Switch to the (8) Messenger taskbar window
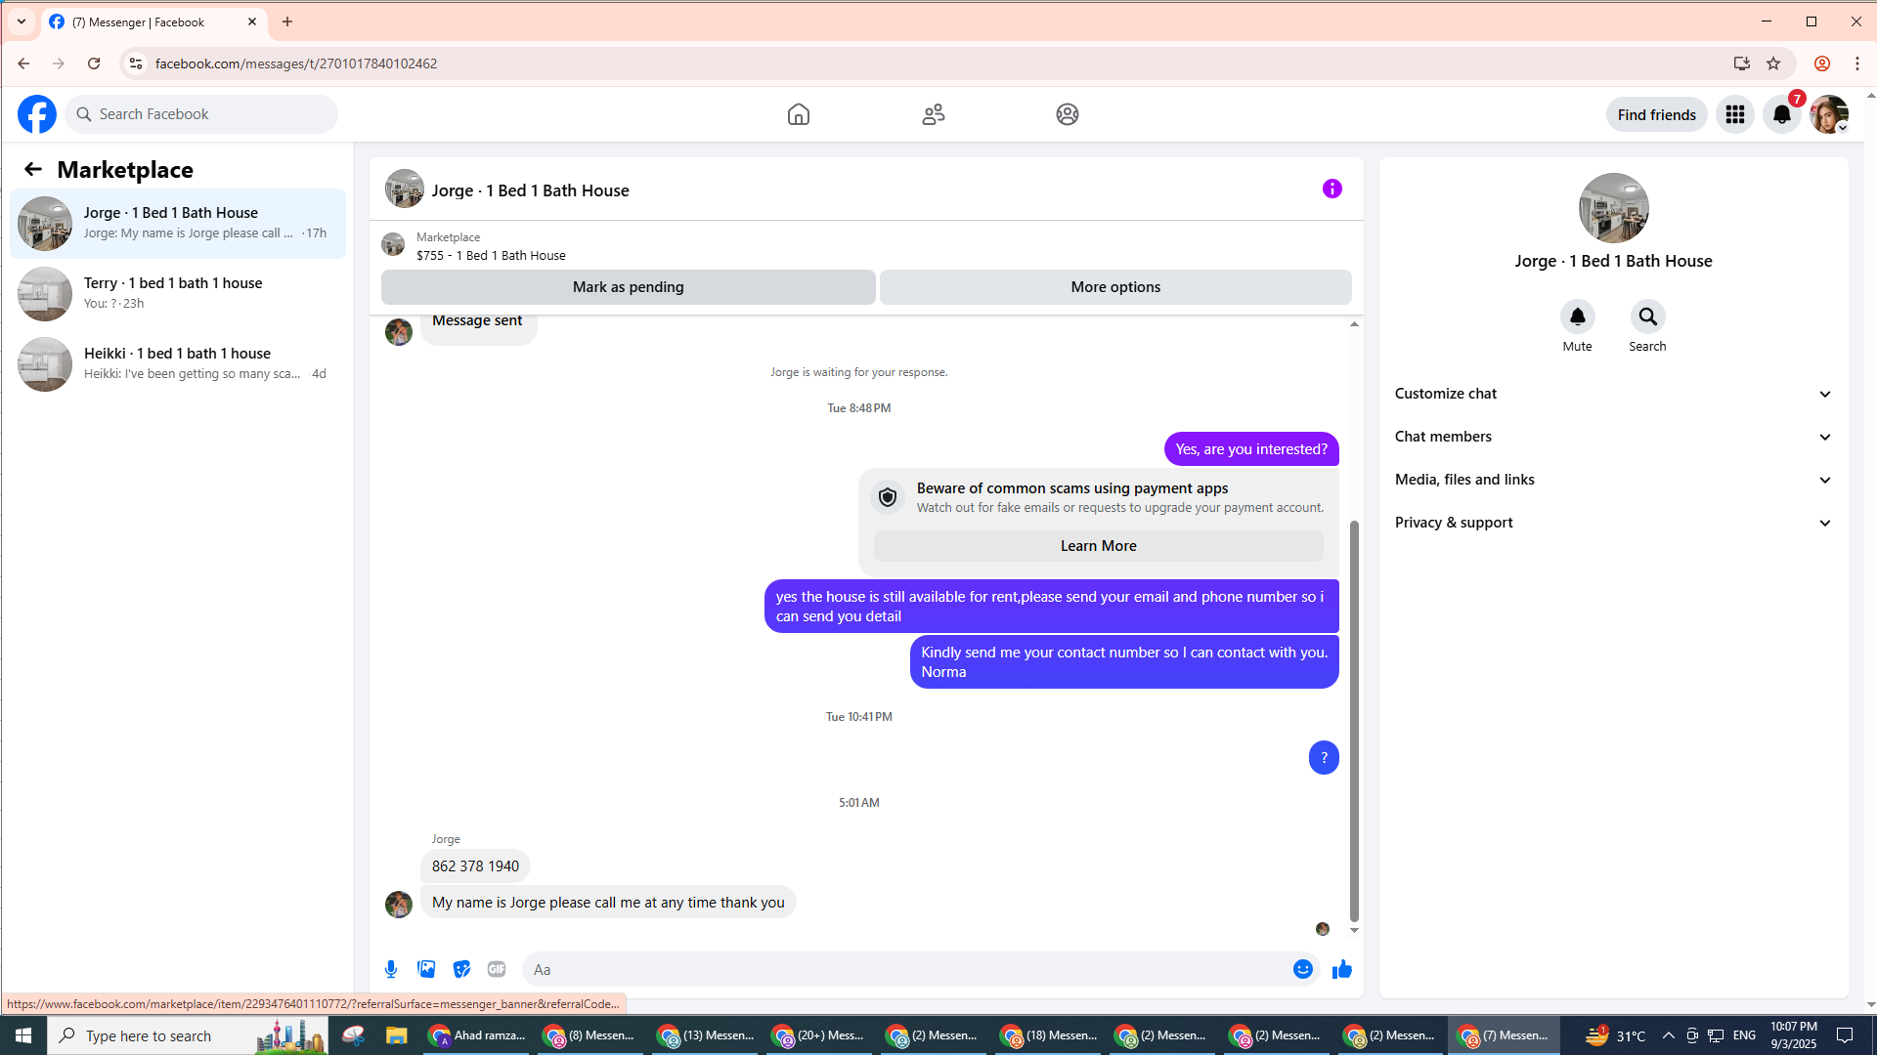 pos(591,1035)
